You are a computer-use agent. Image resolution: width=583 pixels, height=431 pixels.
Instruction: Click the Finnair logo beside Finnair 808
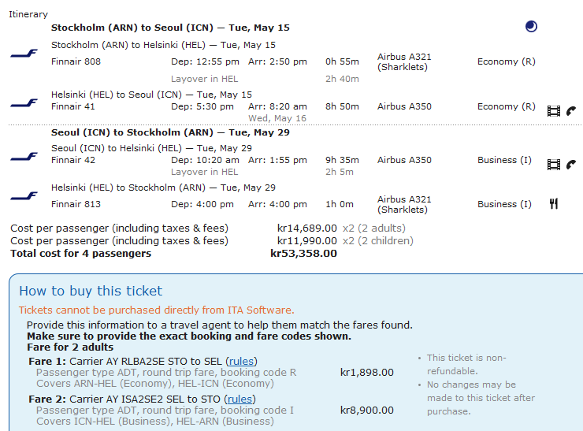tap(24, 54)
